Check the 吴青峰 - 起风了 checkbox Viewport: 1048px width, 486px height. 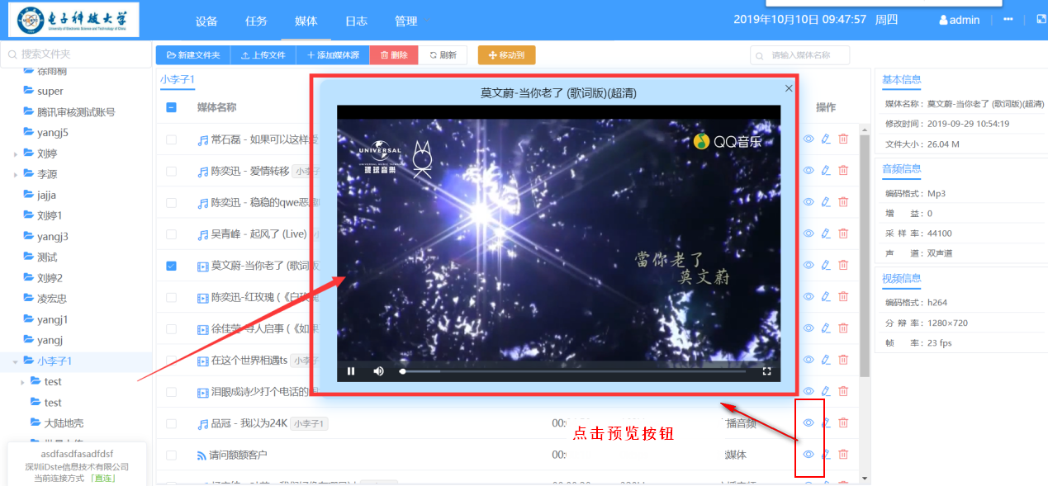[171, 234]
